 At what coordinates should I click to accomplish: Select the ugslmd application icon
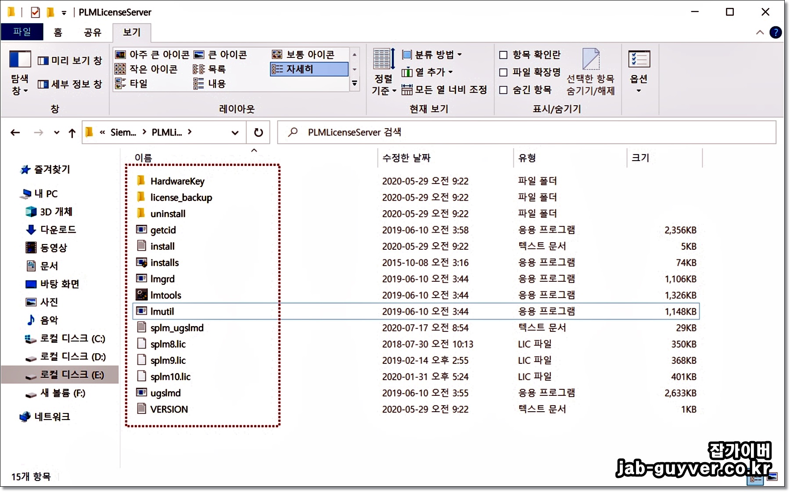(141, 392)
